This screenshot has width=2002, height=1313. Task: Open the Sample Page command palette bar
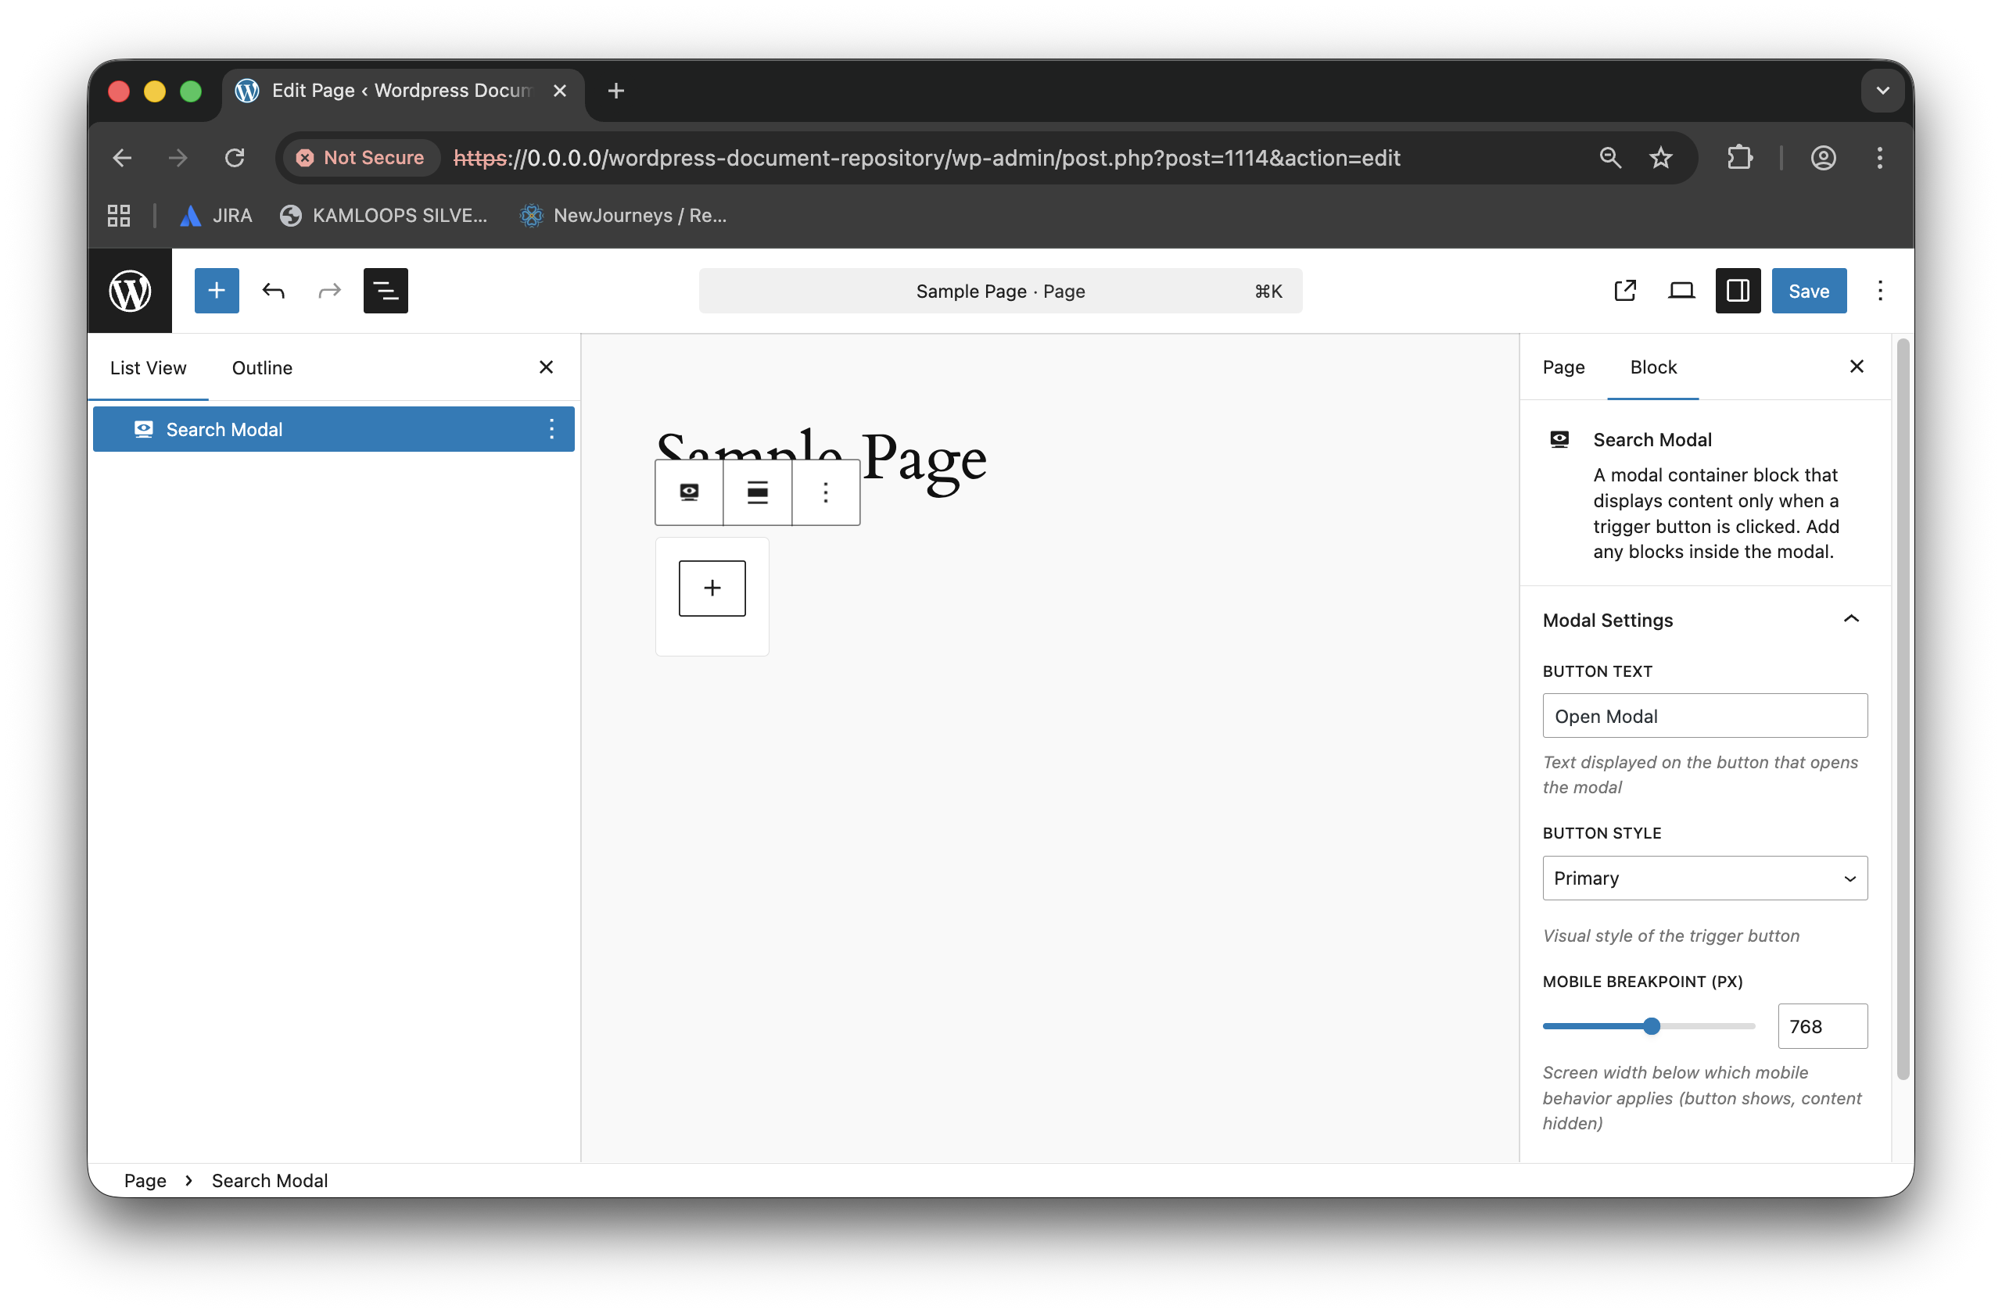(1000, 291)
